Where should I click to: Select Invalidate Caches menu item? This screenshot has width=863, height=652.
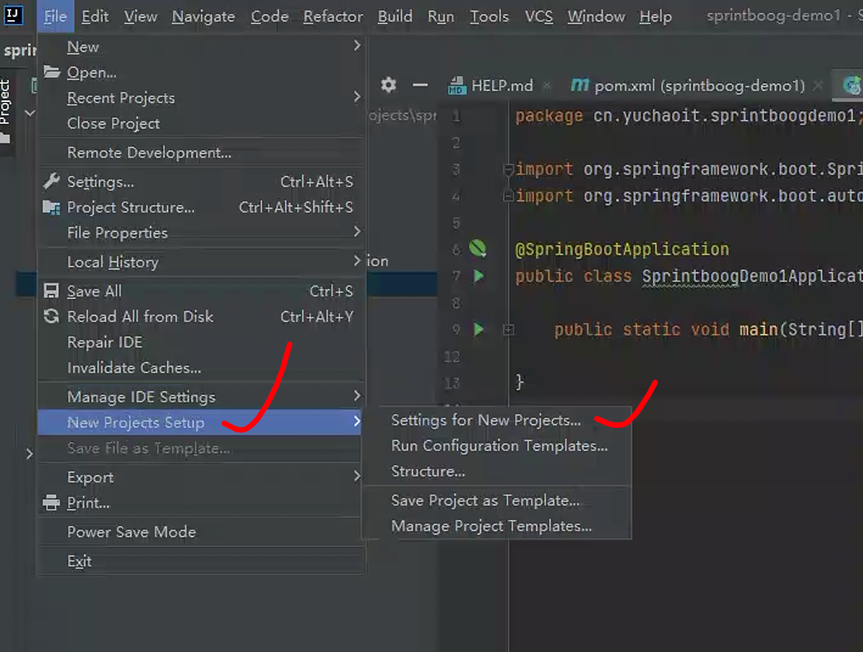point(134,368)
